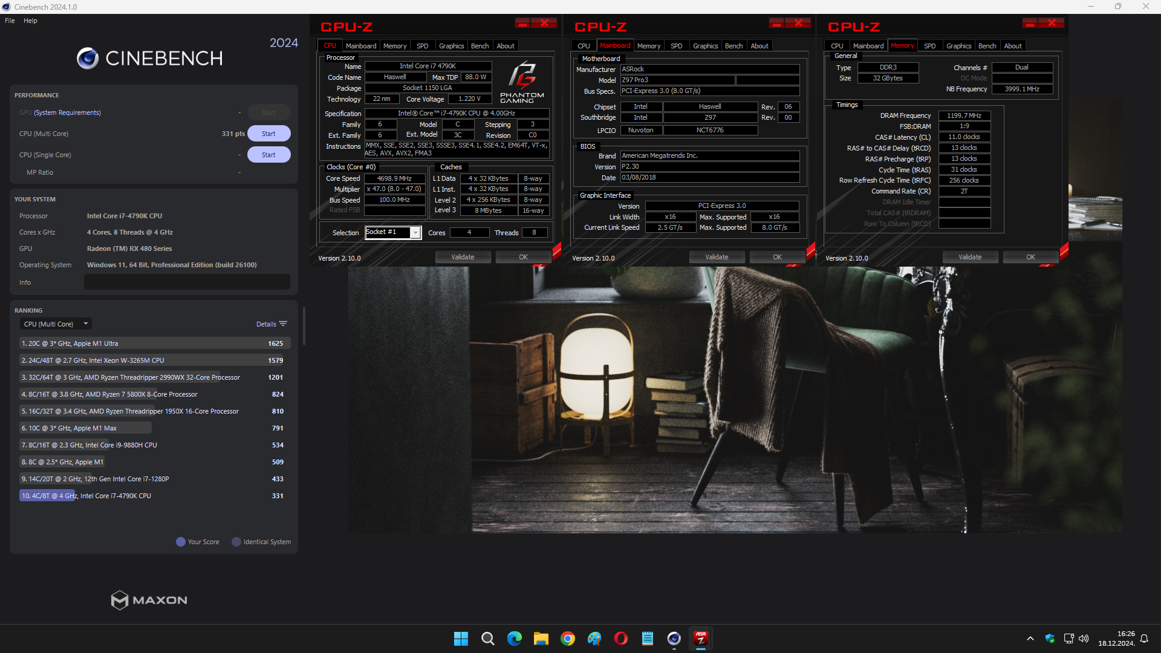Image resolution: width=1161 pixels, height=653 pixels.
Task: Toggle the Your Score legend dot
Action: click(x=180, y=542)
